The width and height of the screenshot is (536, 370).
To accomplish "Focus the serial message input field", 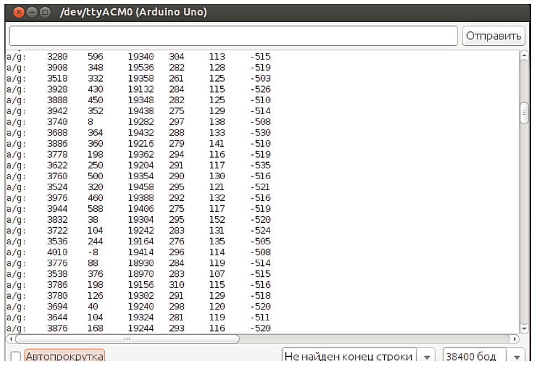I will coord(233,36).
